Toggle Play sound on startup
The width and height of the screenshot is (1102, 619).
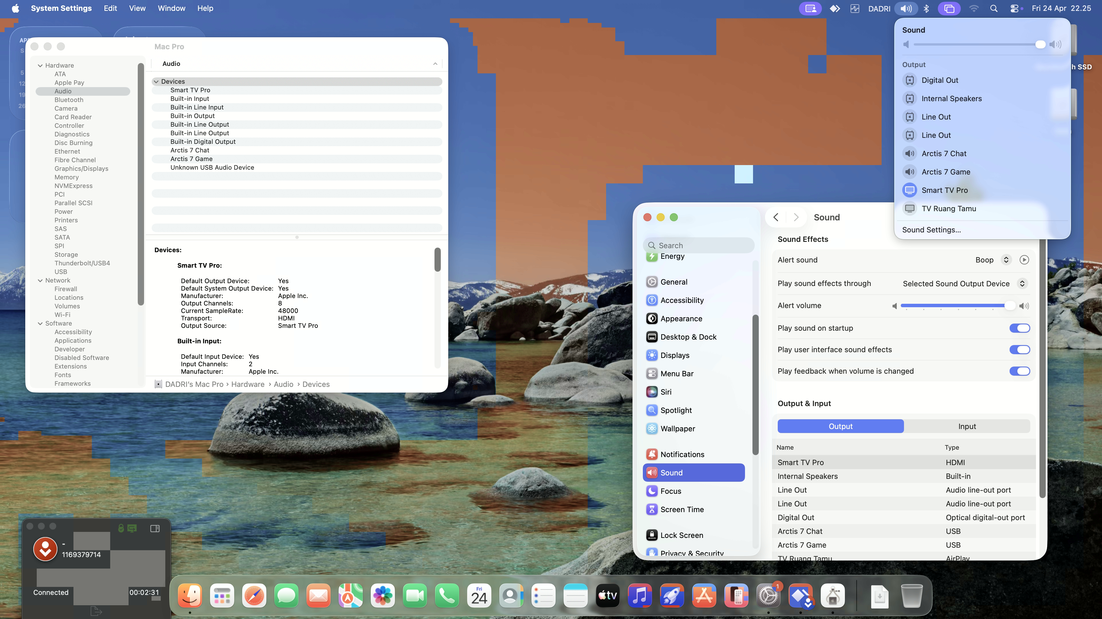(1019, 328)
